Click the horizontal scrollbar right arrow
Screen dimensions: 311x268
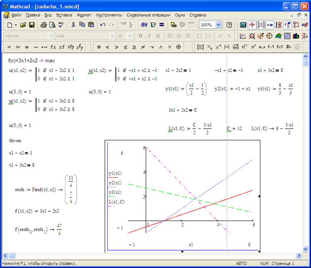299,256
